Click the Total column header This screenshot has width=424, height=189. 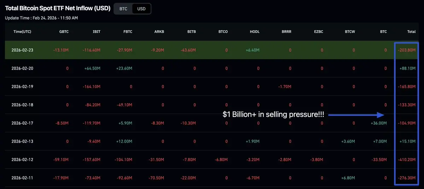click(411, 32)
